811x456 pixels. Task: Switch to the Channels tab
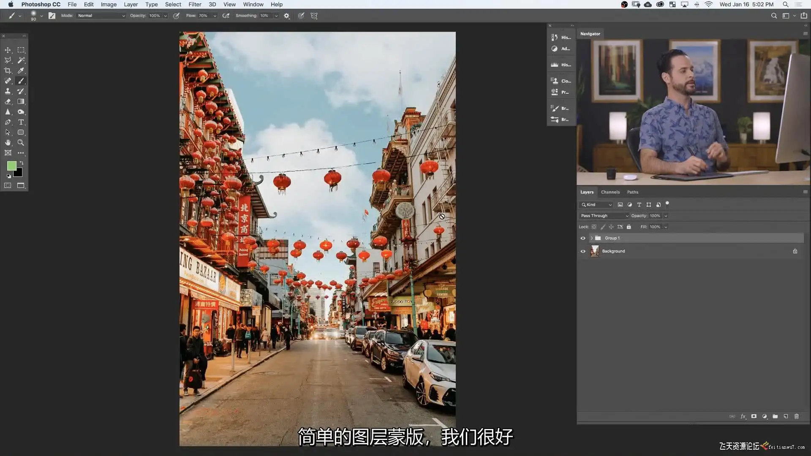610,192
